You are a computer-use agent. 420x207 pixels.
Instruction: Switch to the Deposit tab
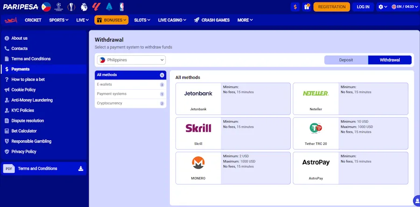[x=346, y=60]
